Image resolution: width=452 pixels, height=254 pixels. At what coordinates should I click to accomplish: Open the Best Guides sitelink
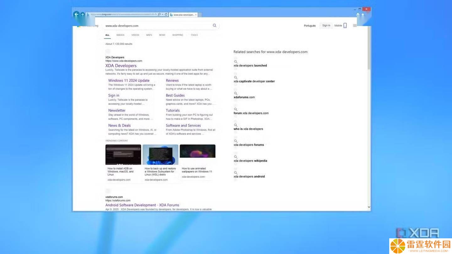pyautogui.click(x=175, y=95)
